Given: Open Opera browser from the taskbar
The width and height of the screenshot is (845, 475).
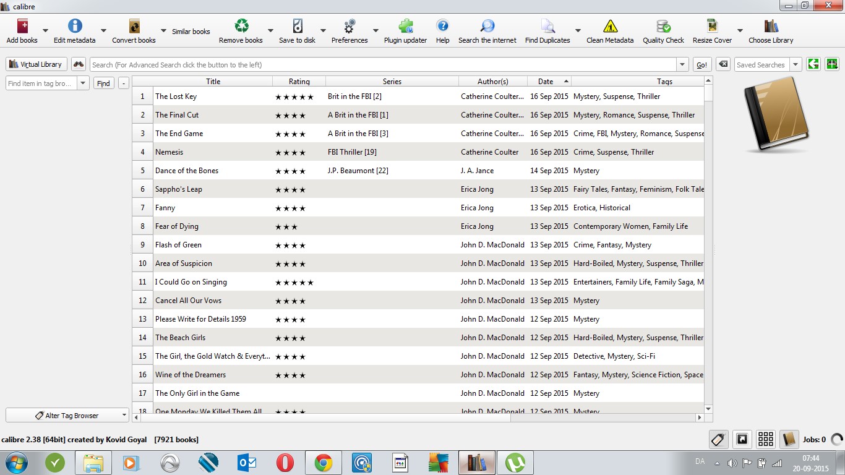Looking at the screenshot, I should coord(285,463).
